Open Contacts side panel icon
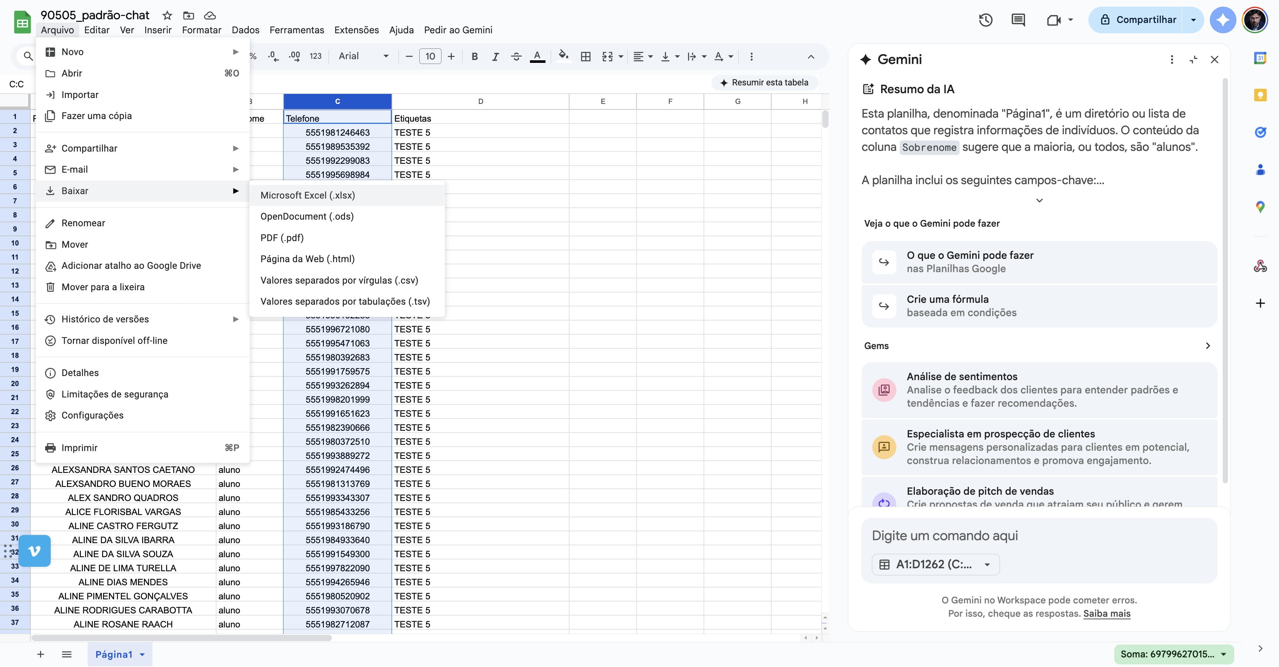 point(1260,170)
